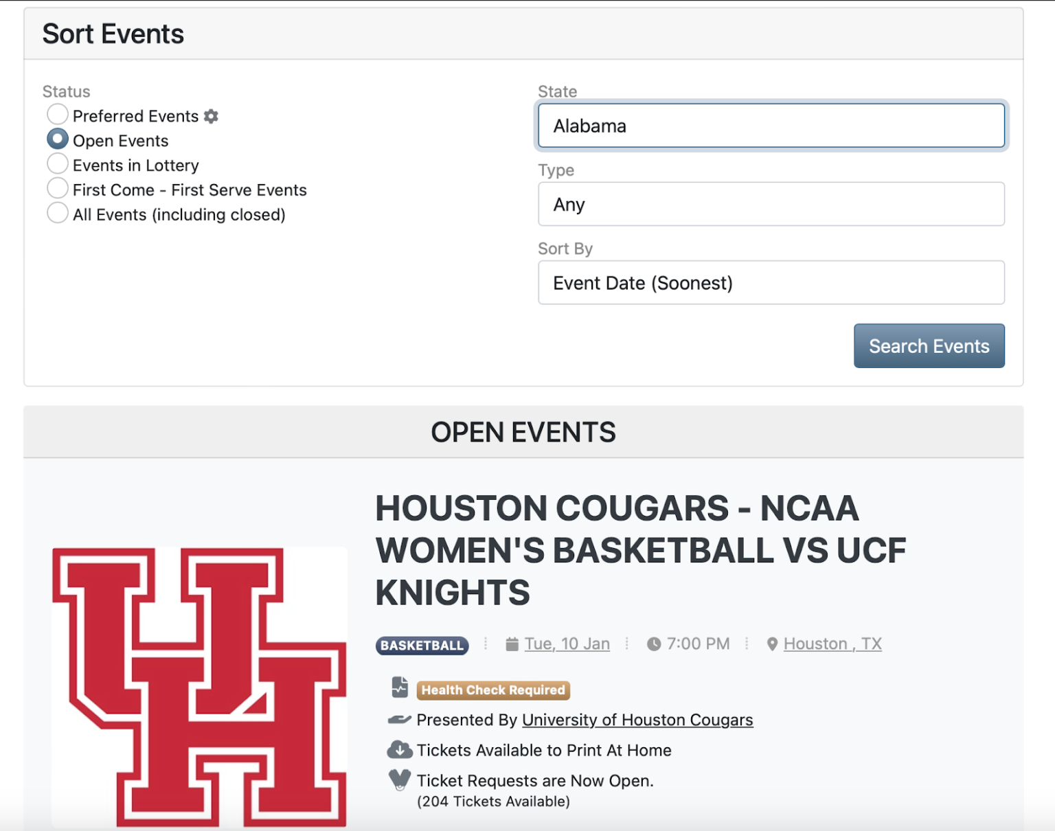Open the State dropdown showing Alabama

tap(771, 126)
